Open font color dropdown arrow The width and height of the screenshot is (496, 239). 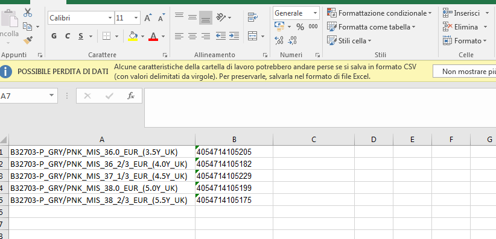pos(164,37)
